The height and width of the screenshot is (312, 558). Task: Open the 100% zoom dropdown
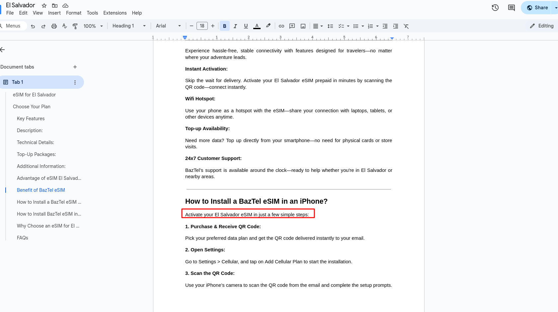click(93, 26)
